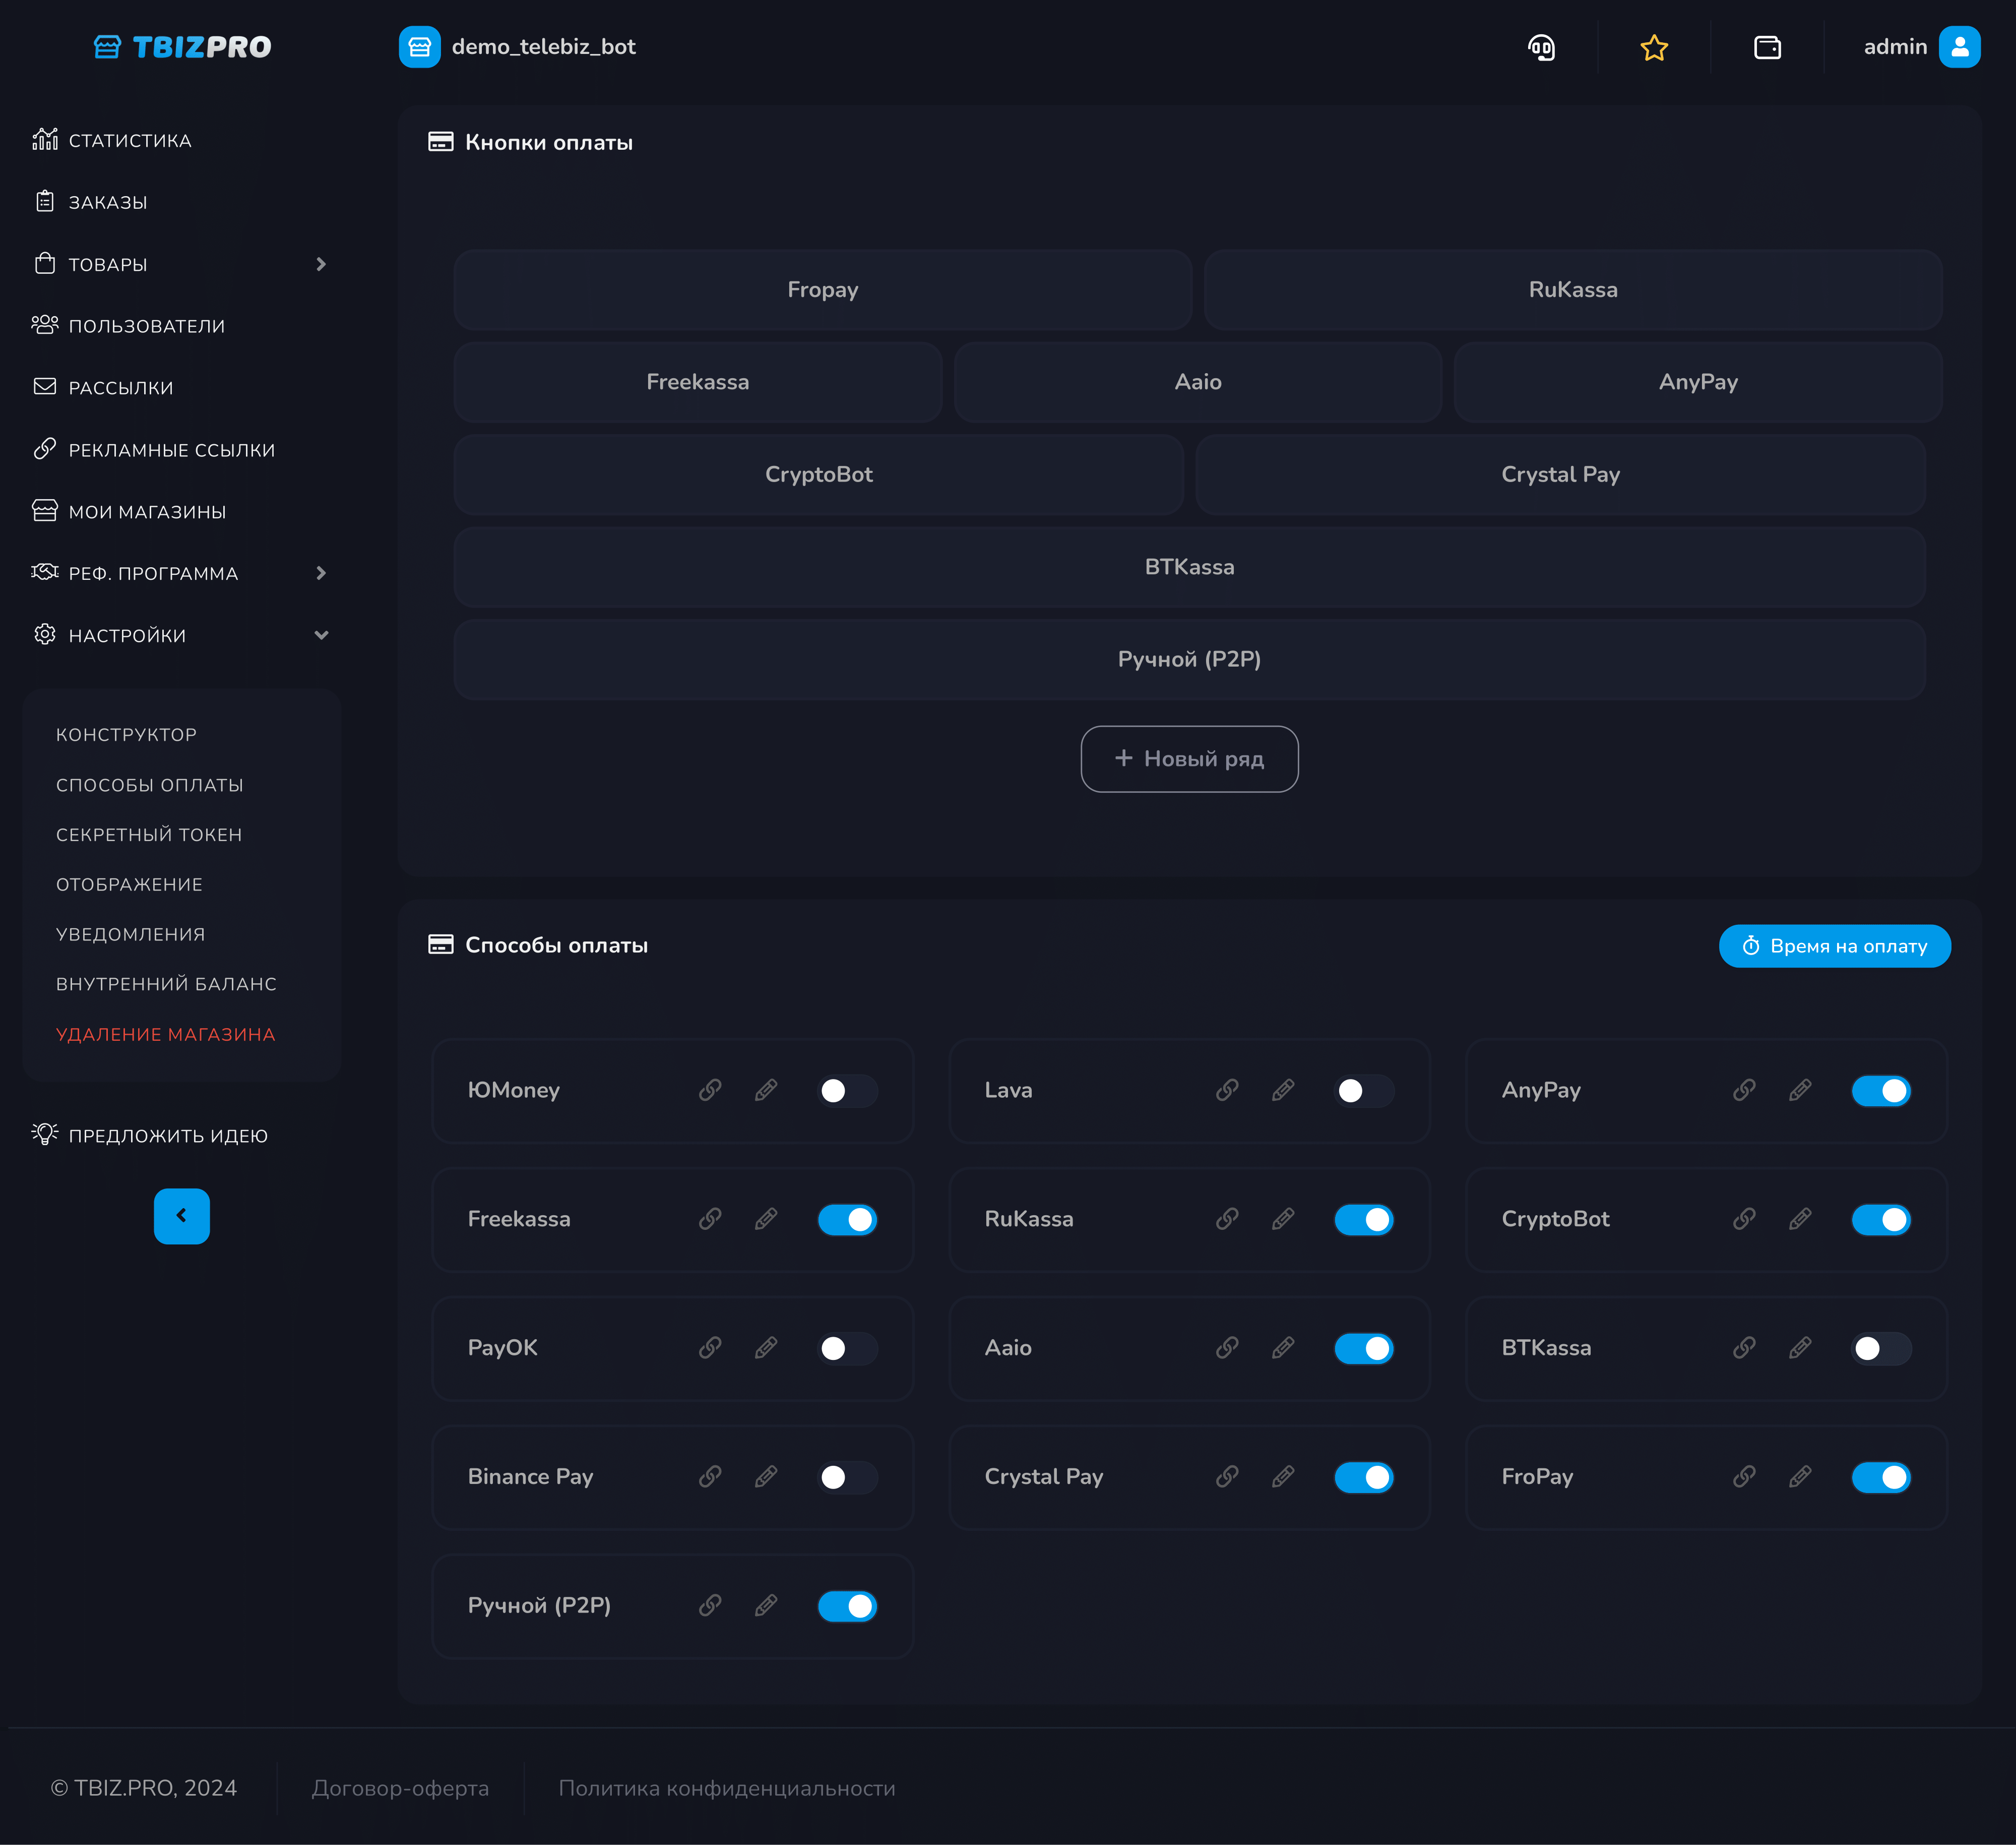Edit BTKassa with the pencil icon
2016x1845 pixels.
1800,1348
